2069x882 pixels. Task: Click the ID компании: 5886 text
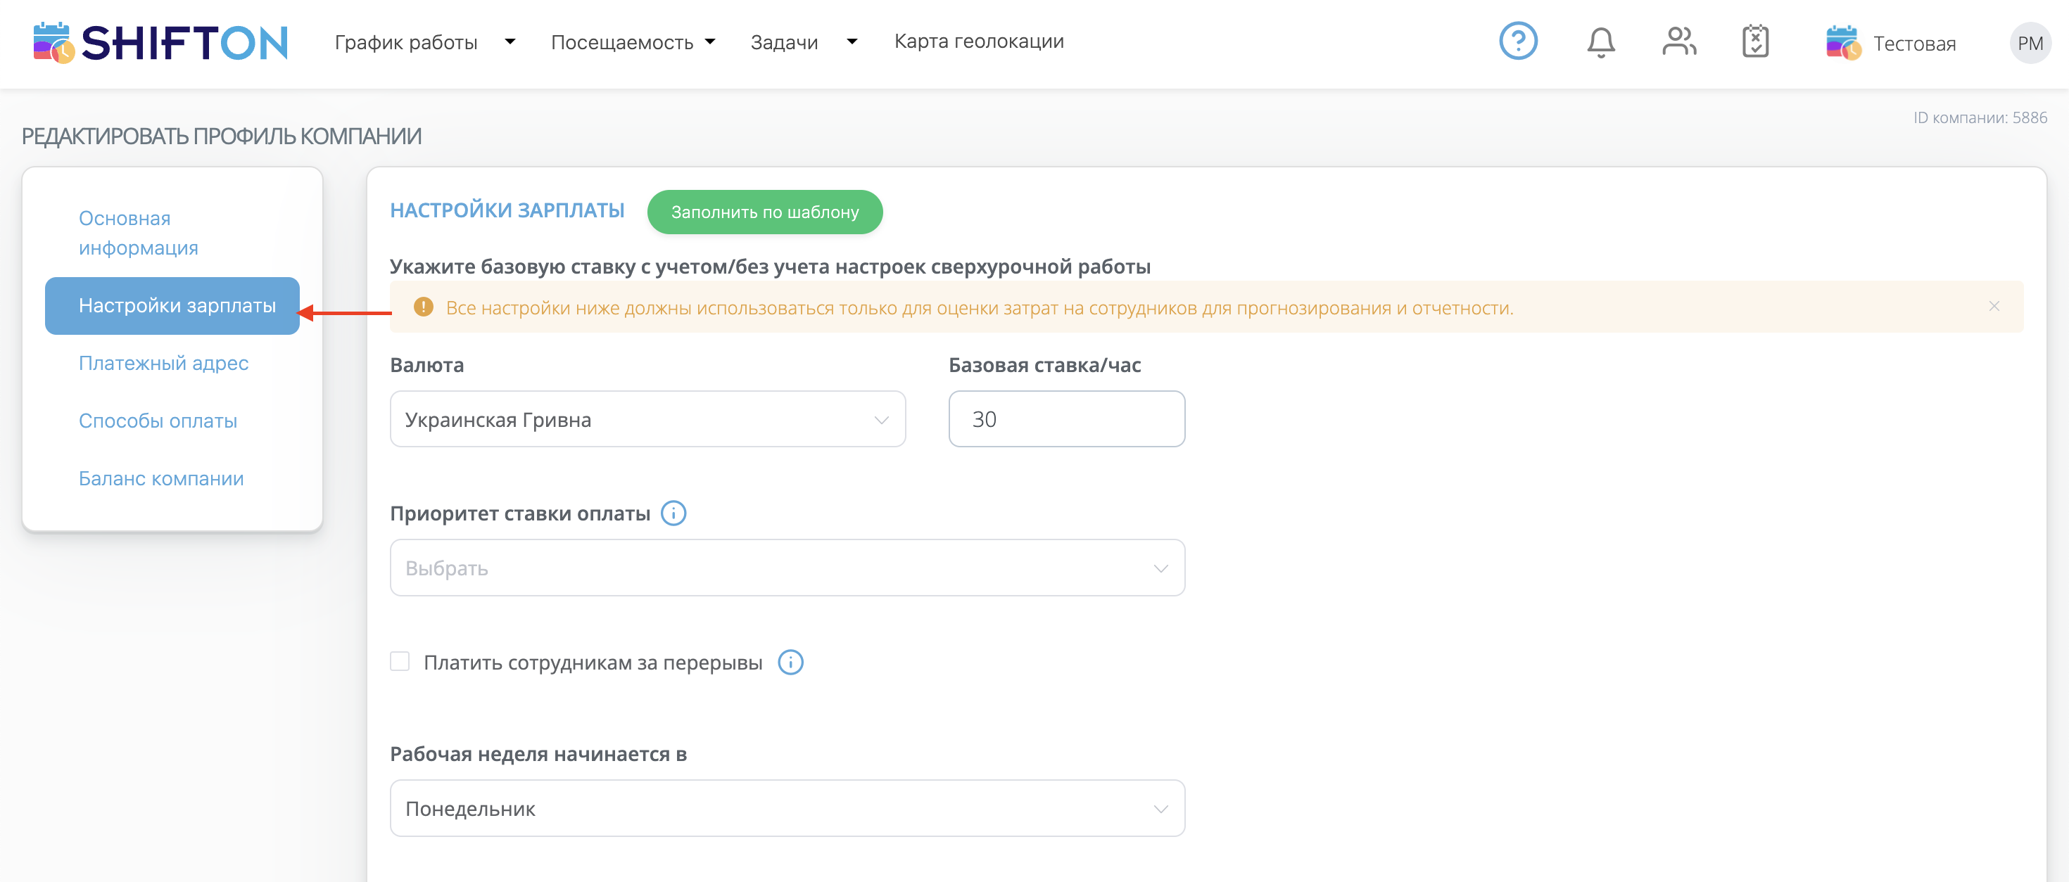1980,118
